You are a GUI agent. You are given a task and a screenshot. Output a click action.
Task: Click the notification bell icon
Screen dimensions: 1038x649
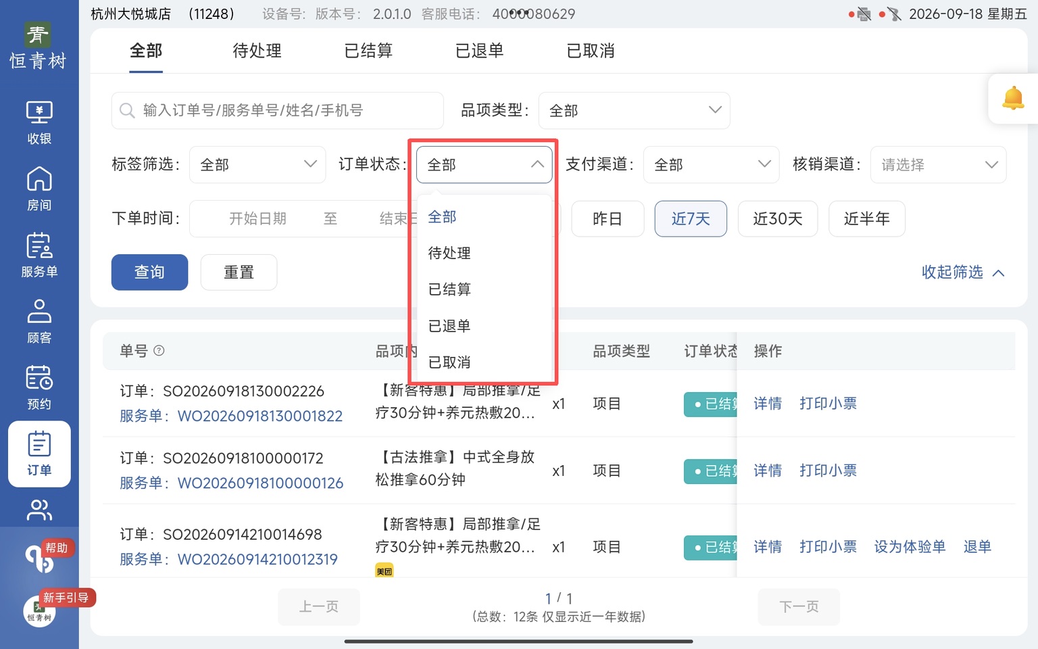(x=1013, y=99)
